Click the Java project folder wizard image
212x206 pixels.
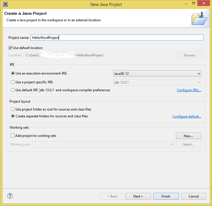click(199, 18)
